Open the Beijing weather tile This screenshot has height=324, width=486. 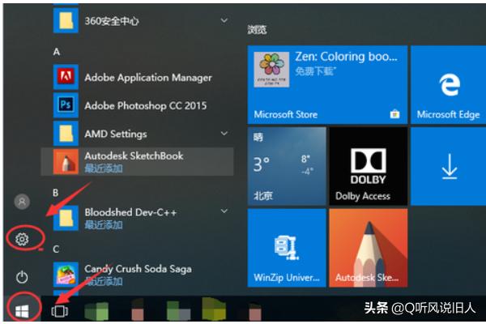pyautogui.click(x=287, y=166)
